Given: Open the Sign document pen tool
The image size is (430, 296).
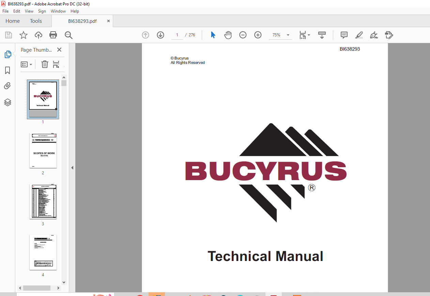Looking at the screenshot, I should (374, 35).
